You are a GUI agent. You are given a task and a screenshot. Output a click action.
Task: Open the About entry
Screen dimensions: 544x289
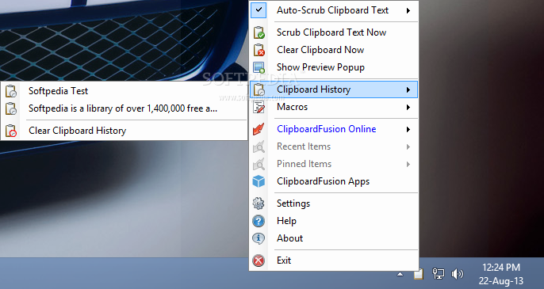coord(289,238)
